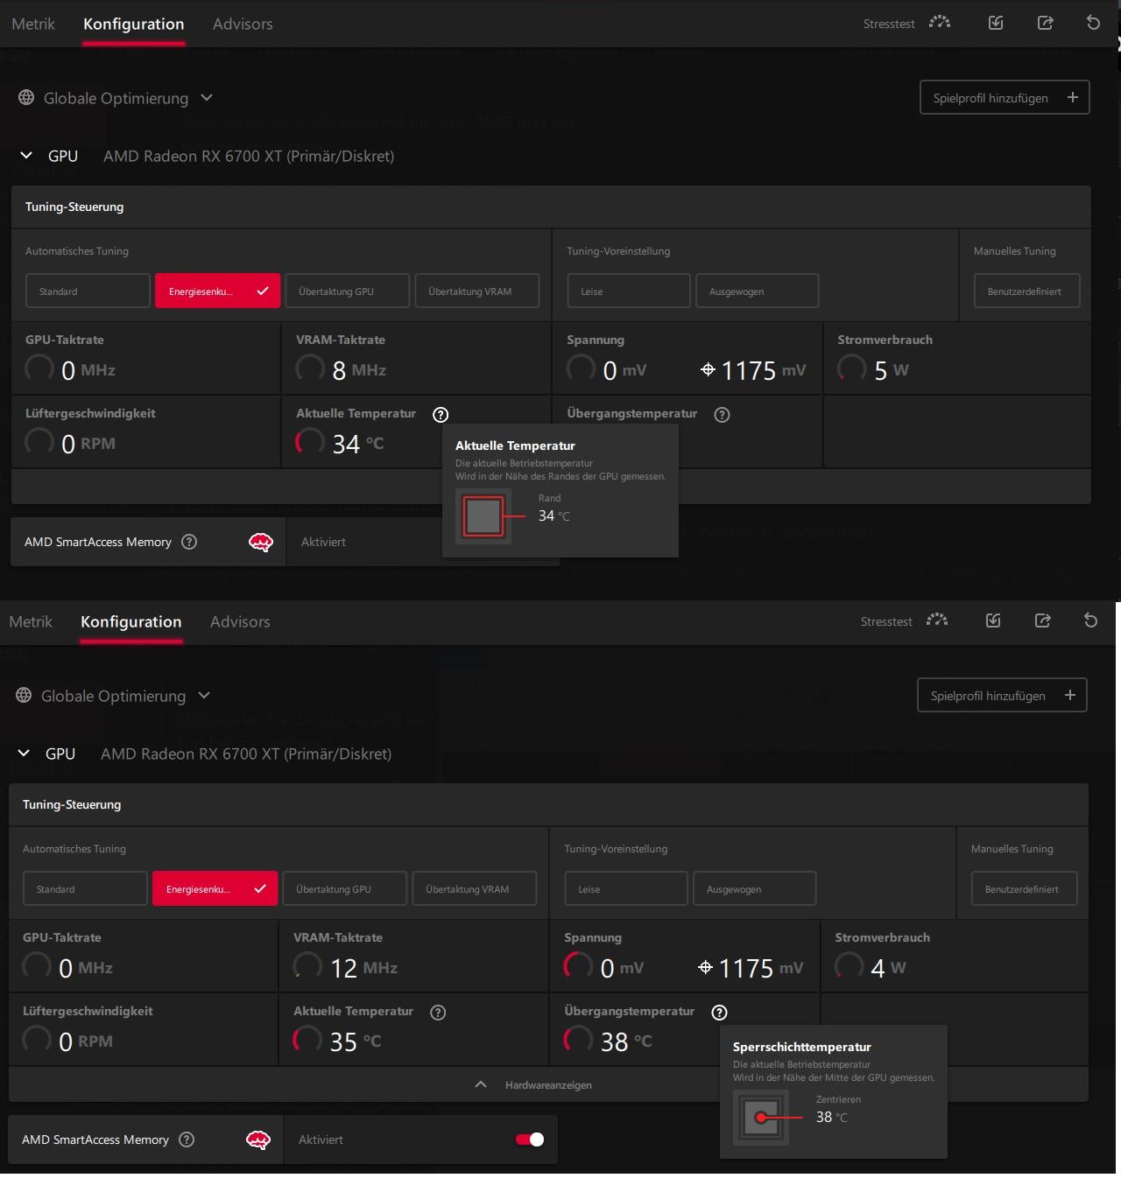Open Stresstest gauge icon in lower screenshot
Viewport: 1121px width, 1178px height.
(x=937, y=621)
